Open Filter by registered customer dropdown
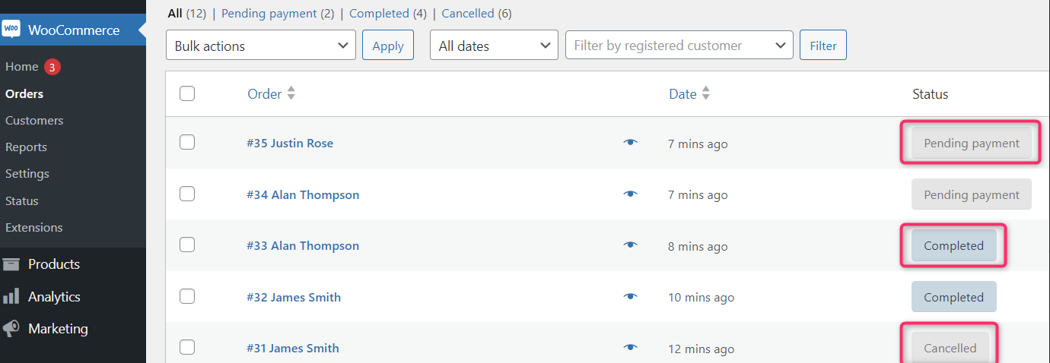1050x363 pixels. [x=679, y=46]
